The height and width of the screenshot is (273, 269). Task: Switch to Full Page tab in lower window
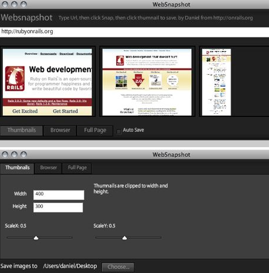[x=77, y=168]
